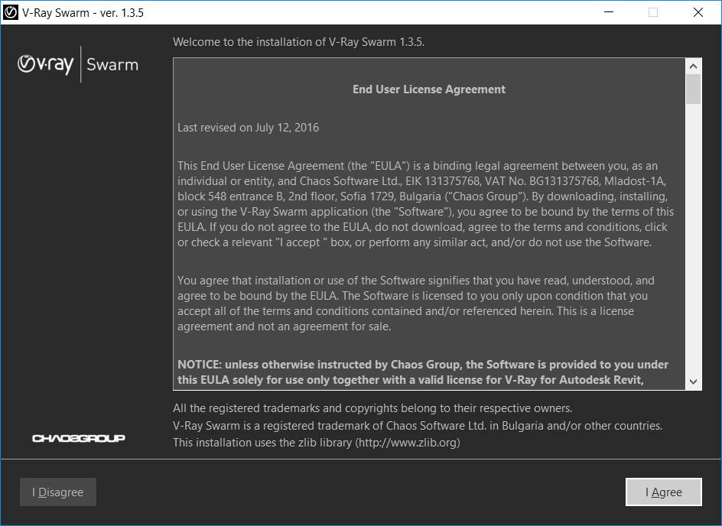Image resolution: width=722 pixels, height=526 pixels.
Task: Click the Chaos Group logo
Action: (79, 438)
